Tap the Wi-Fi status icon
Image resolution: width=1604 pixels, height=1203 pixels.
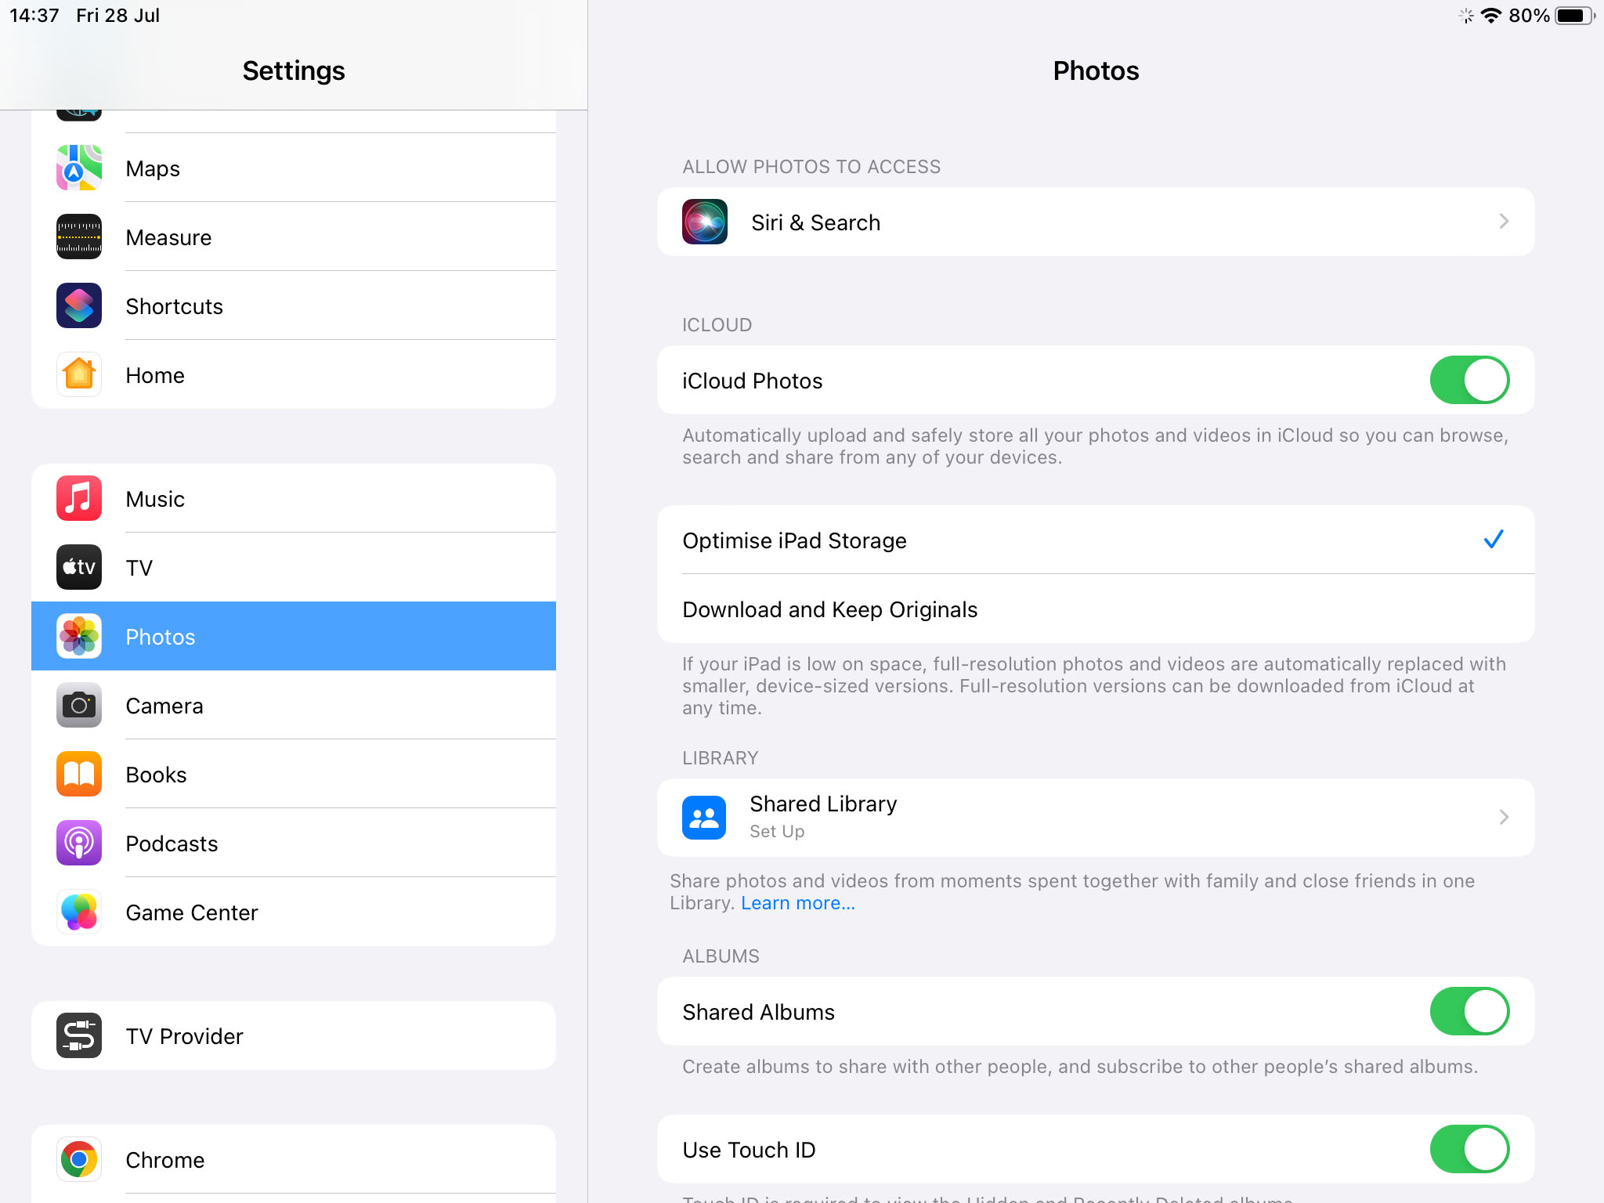pos(1491,16)
